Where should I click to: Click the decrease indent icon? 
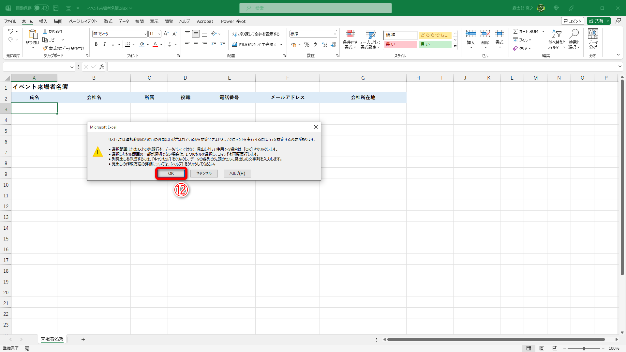pyautogui.click(x=214, y=44)
